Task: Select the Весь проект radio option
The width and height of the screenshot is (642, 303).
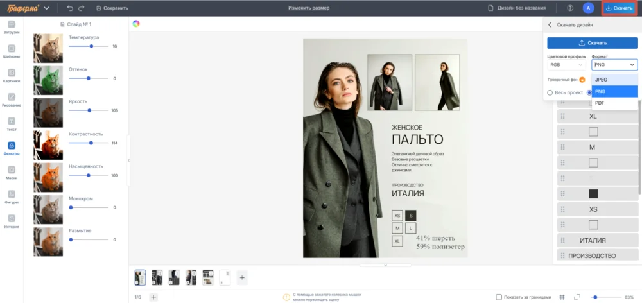Action: coord(550,92)
